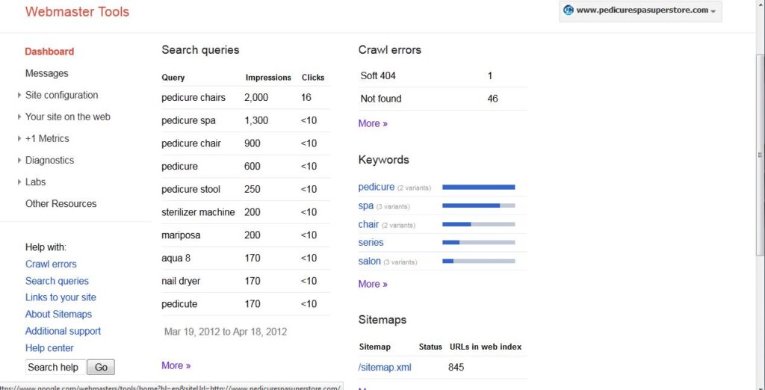Click the Not found row

point(442,99)
